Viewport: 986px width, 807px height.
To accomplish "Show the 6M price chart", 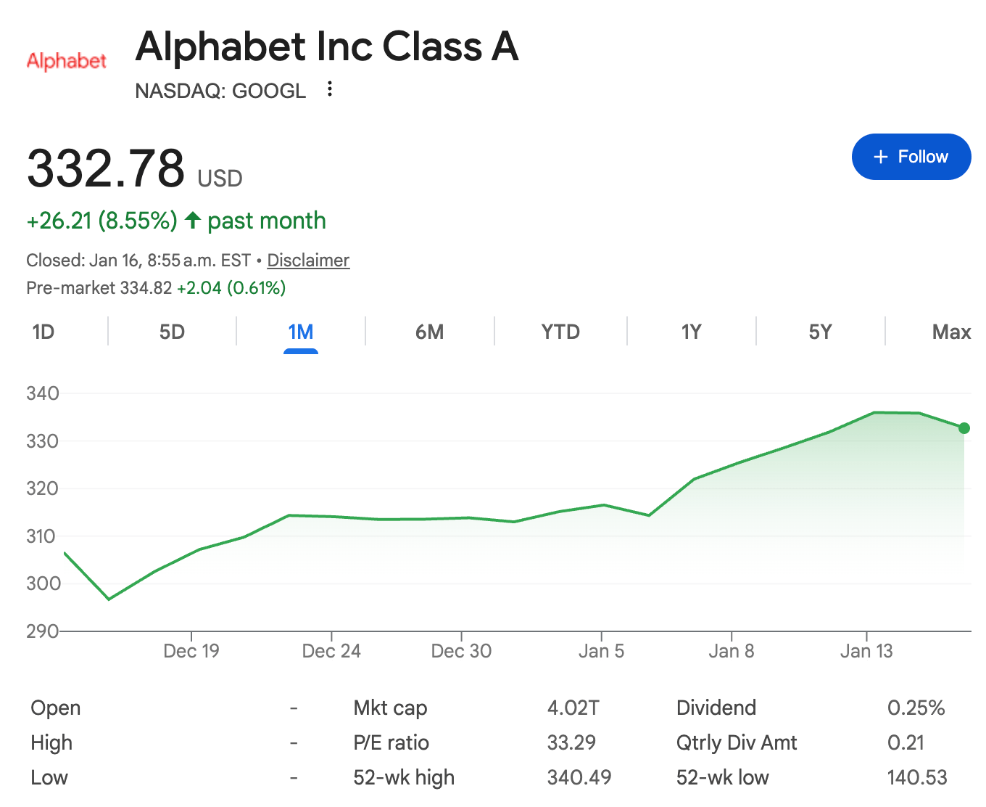I will (429, 332).
